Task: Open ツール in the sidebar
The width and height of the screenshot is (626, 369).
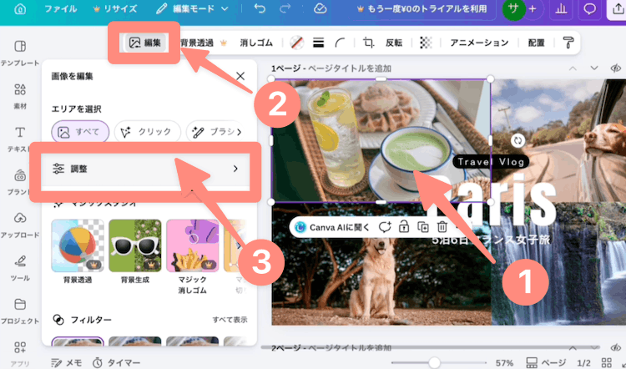Action: click(20, 269)
